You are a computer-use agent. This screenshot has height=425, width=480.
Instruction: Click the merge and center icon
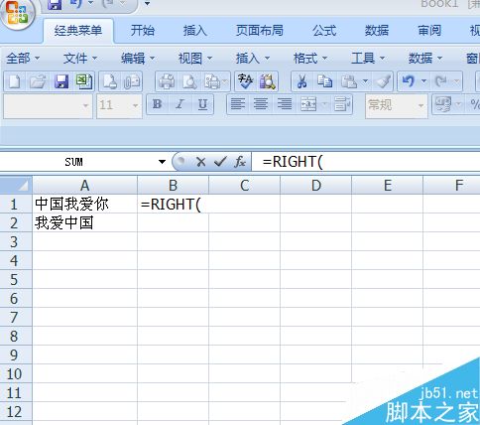(308, 104)
